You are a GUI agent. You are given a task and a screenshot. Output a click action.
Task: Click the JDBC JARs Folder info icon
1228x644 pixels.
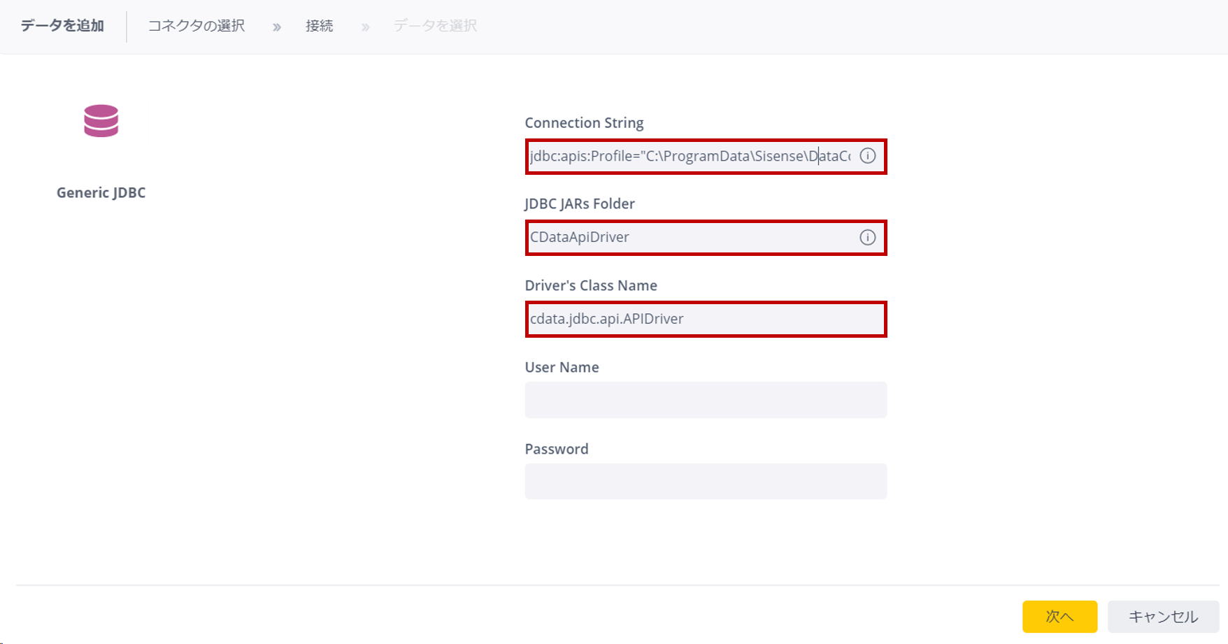click(867, 238)
